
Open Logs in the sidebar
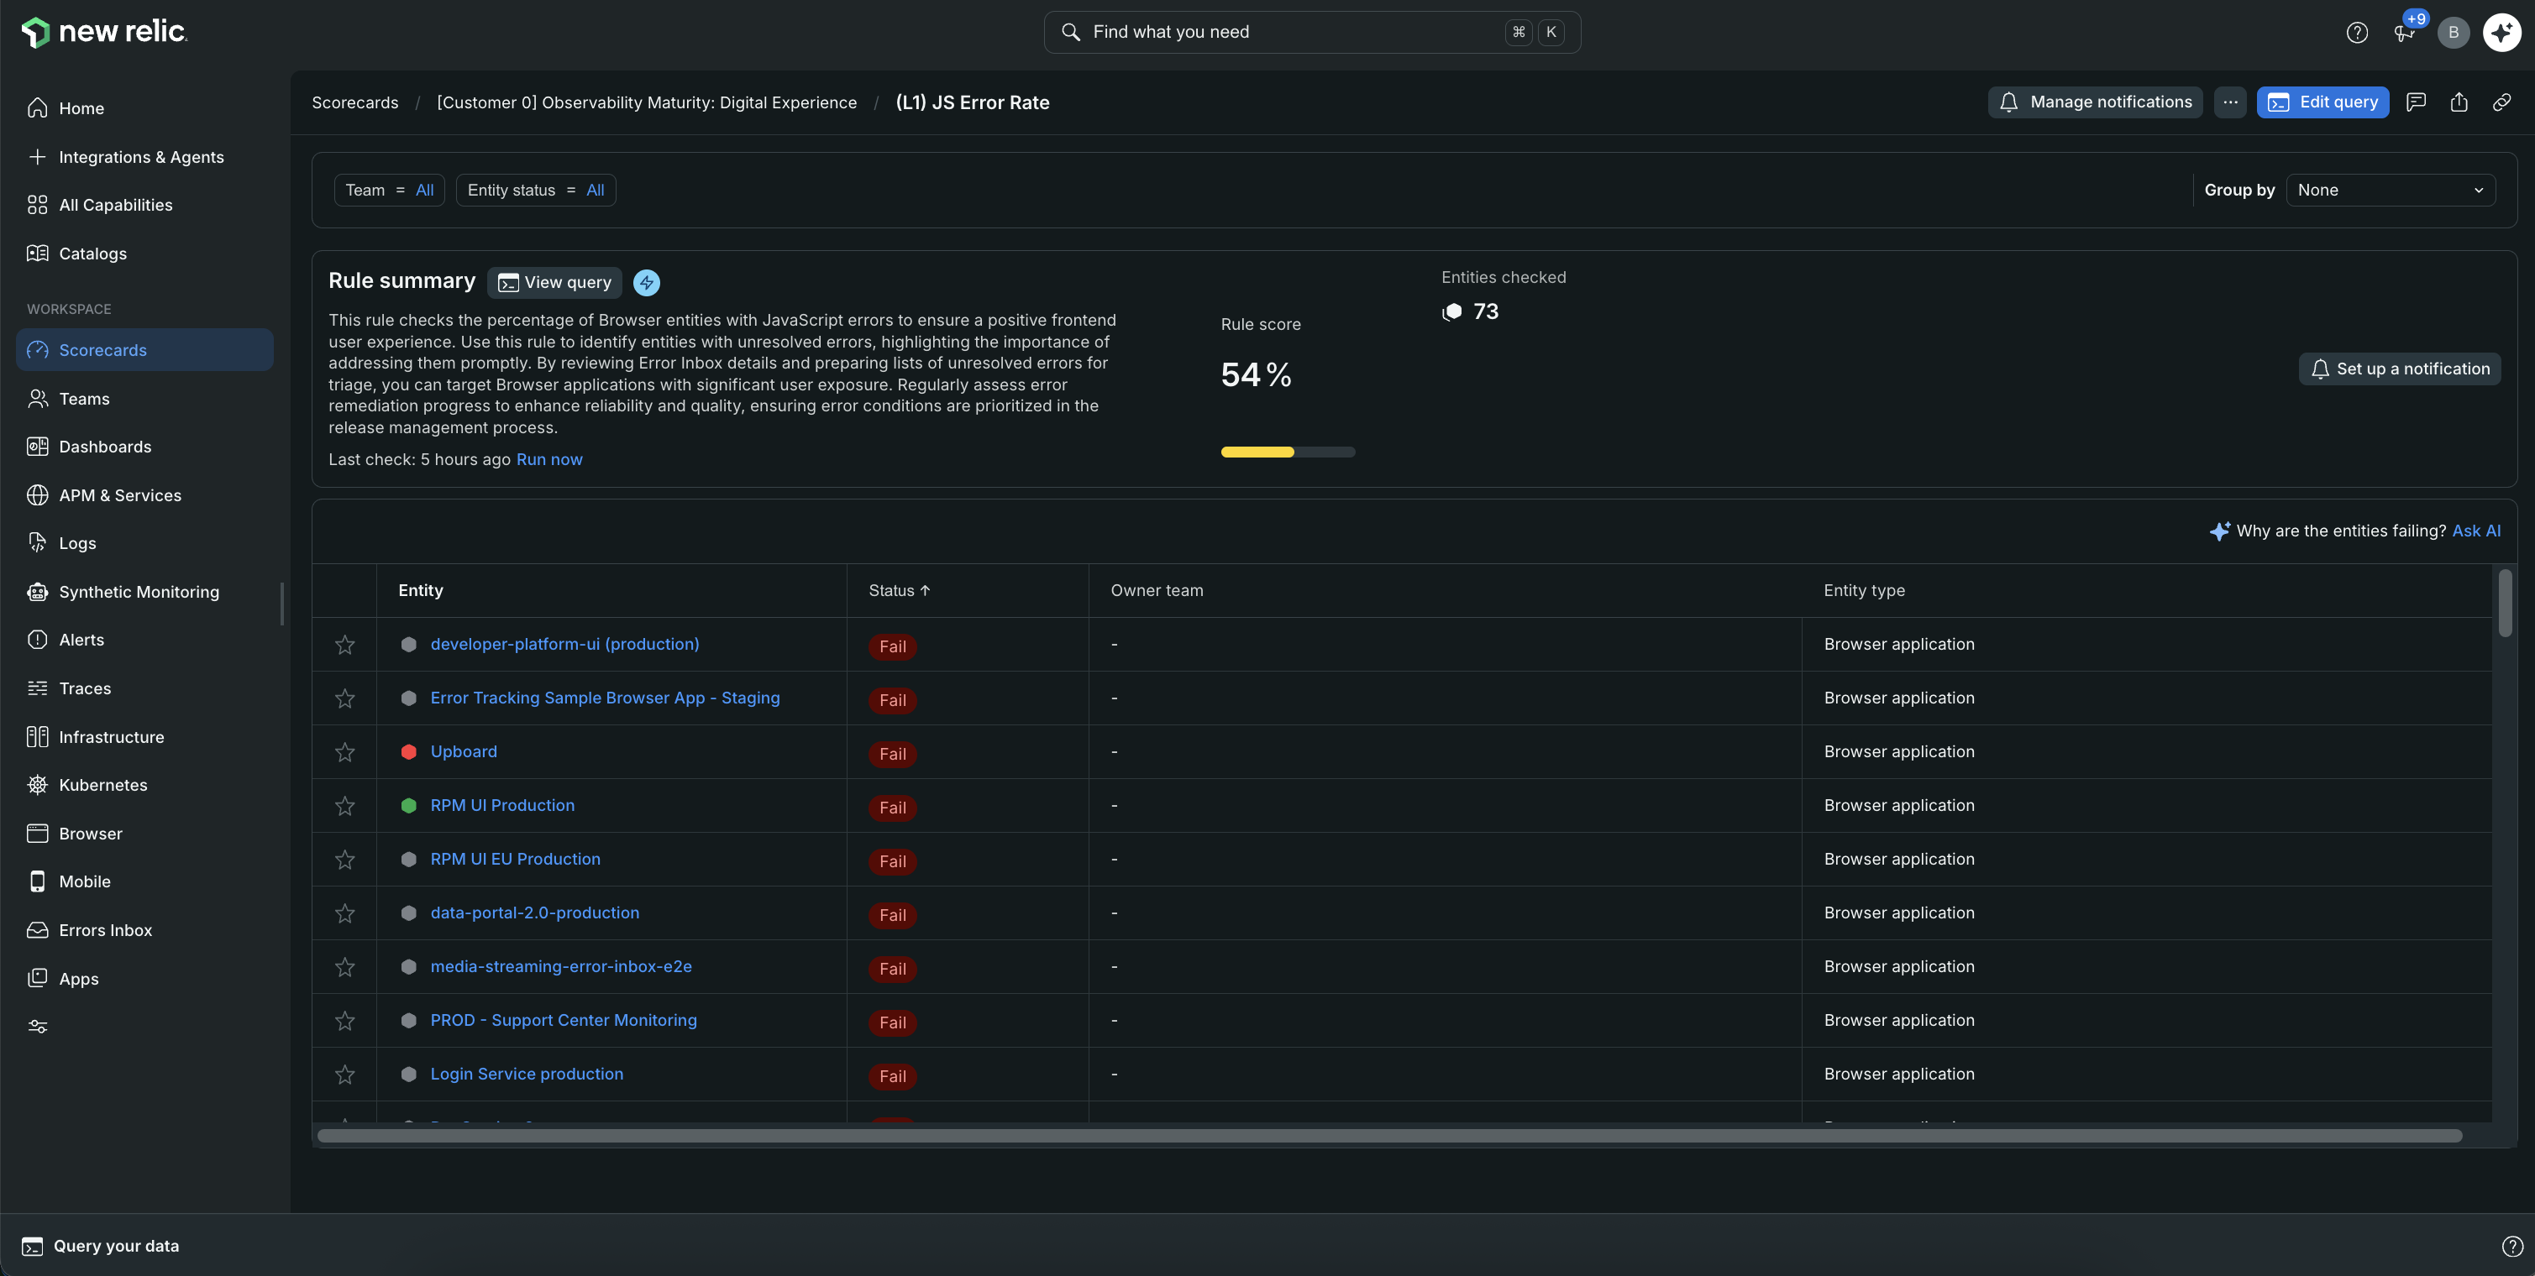(x=144, y=543)
